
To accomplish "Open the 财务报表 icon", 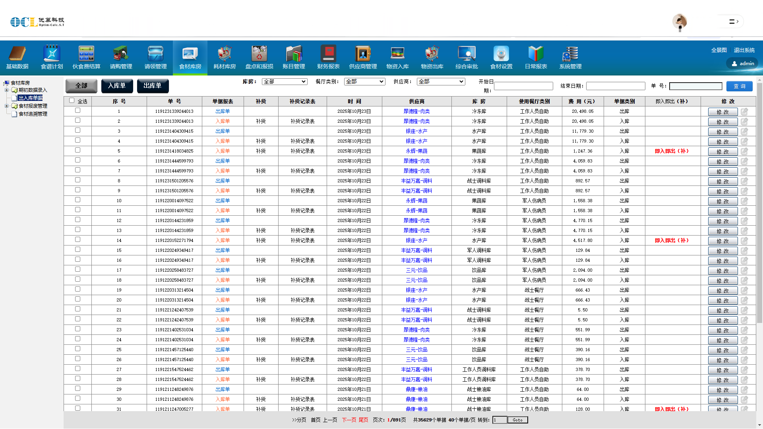I will [328, 54].
